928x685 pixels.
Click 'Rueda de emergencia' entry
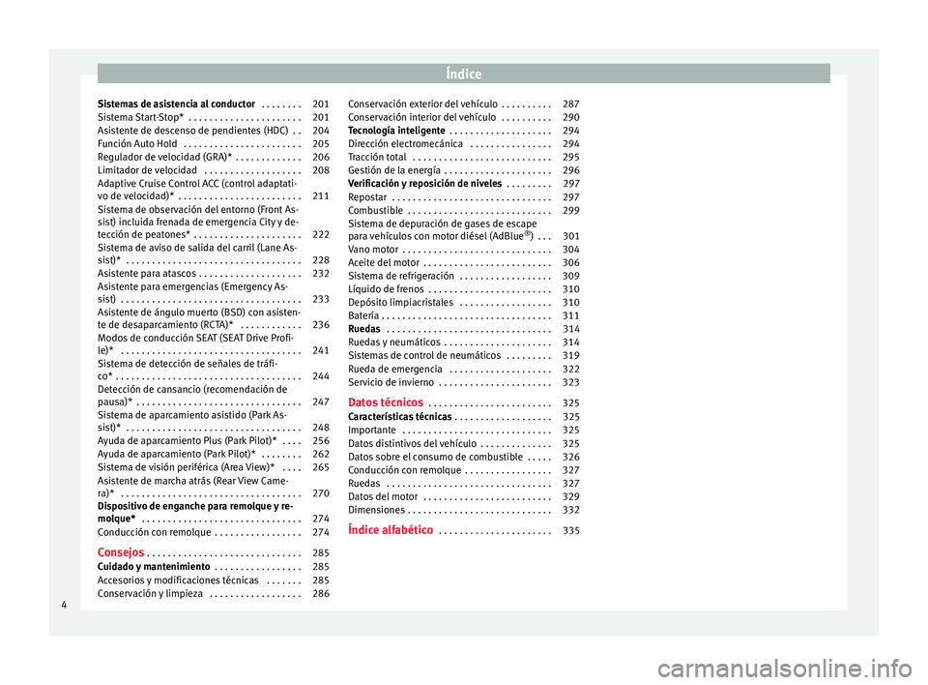395,370
